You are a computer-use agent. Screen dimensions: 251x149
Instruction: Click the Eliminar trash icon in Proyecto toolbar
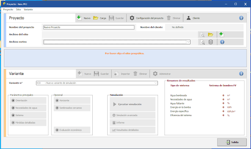pos(169,18)
